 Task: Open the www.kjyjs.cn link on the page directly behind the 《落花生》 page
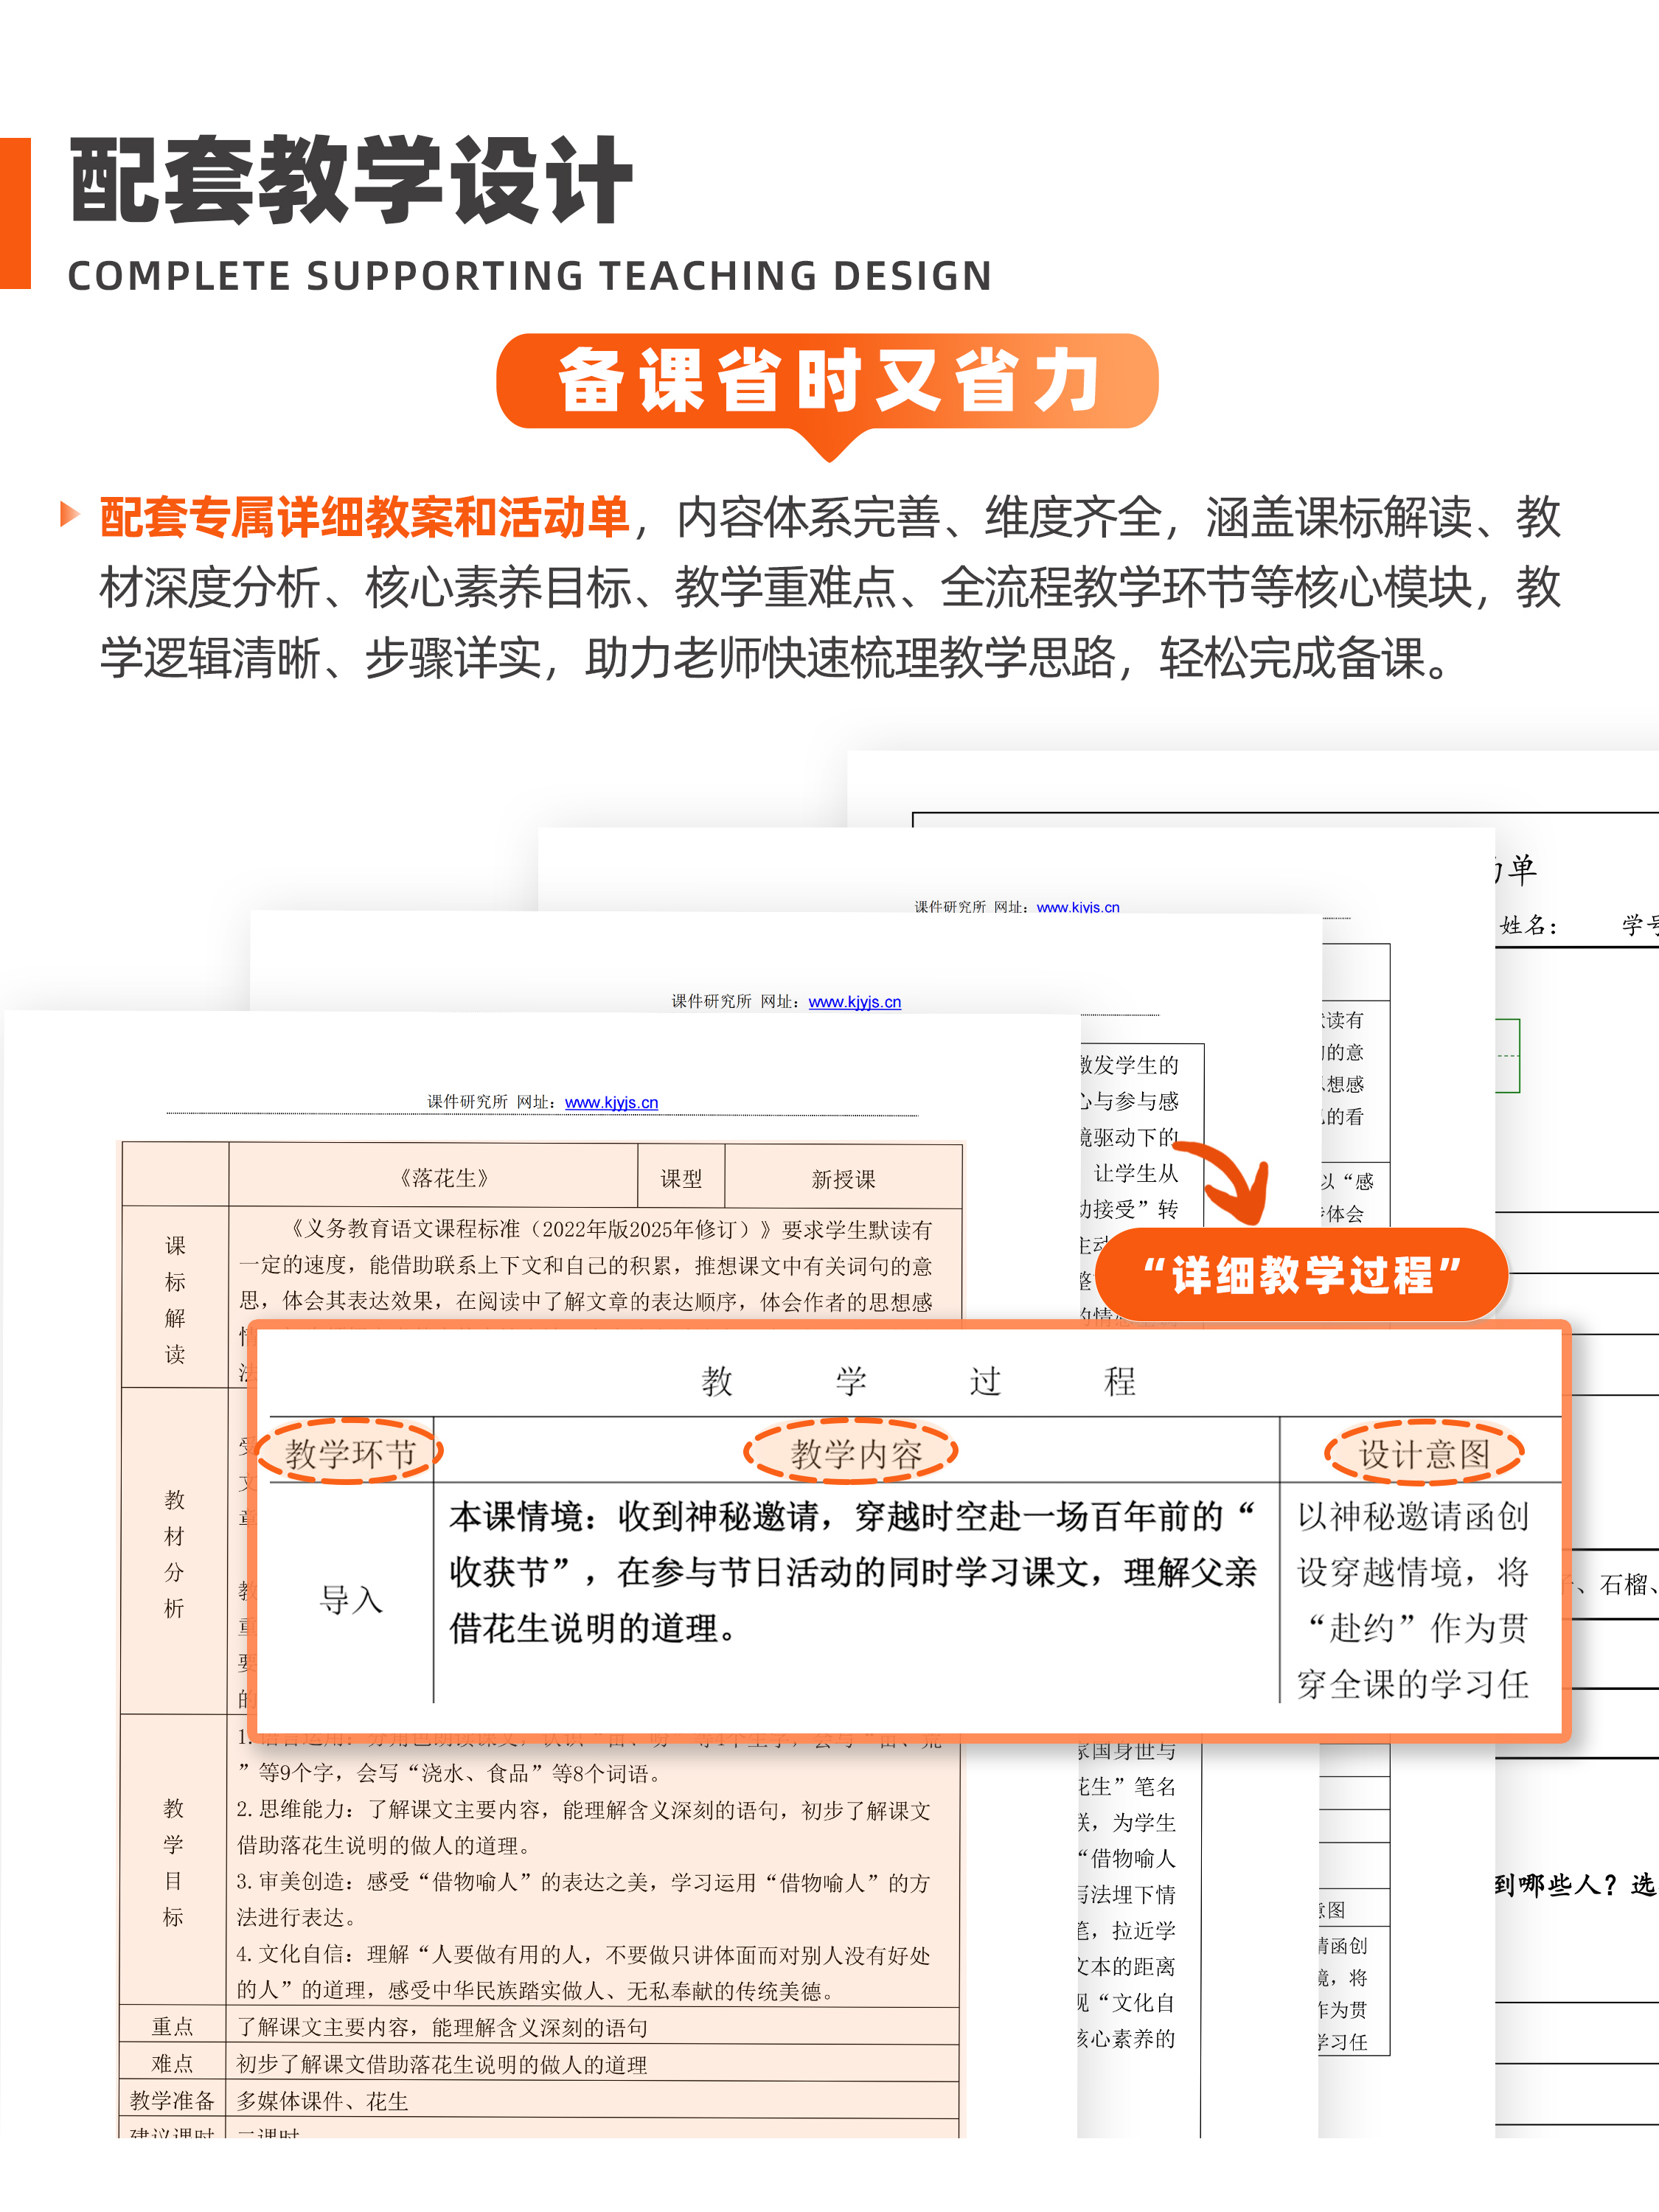(x=854, y=1001)
